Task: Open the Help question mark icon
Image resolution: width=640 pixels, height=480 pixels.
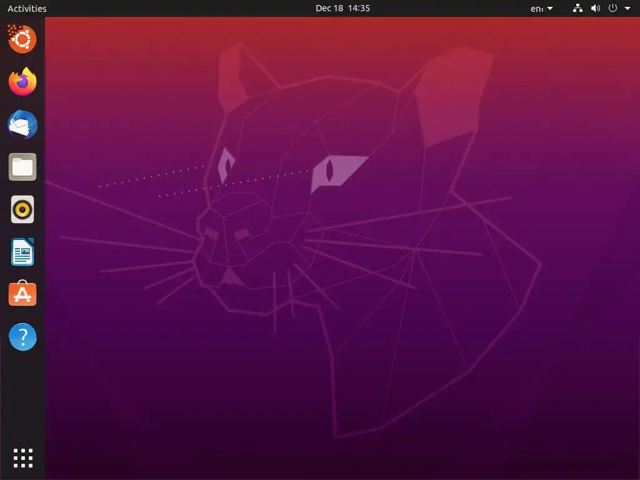Action: point(22,337)
